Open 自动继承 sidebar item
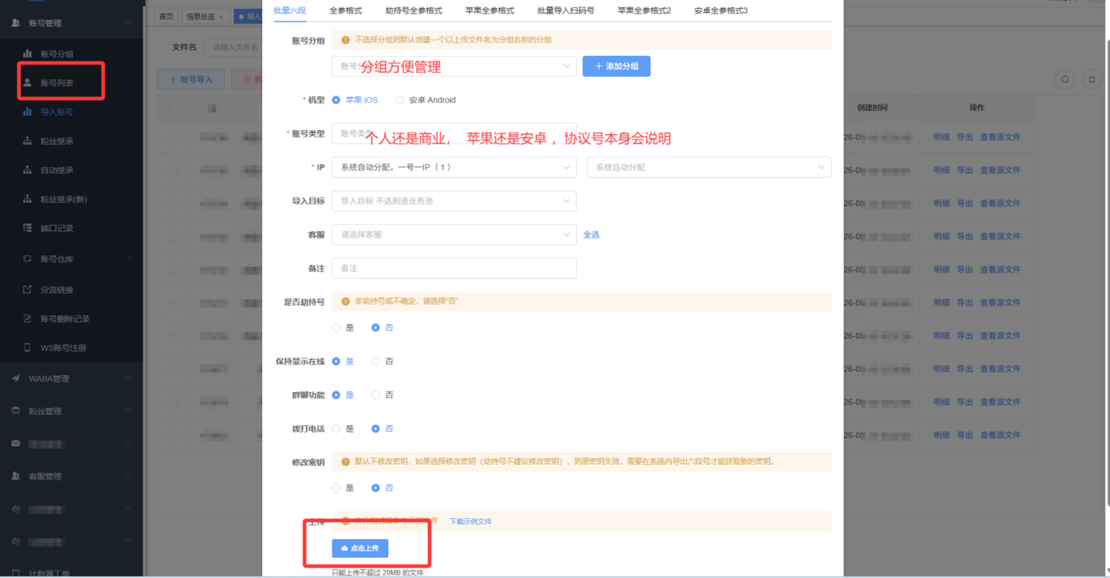Viewport: 1110px width, 578px height. (56, 170)
